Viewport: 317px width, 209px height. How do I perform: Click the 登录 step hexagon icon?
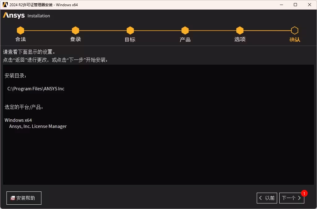[x=75, y=31]
